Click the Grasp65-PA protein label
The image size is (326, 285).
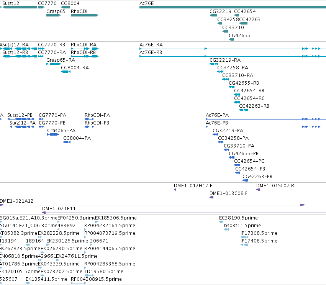(x=61, y=131)
